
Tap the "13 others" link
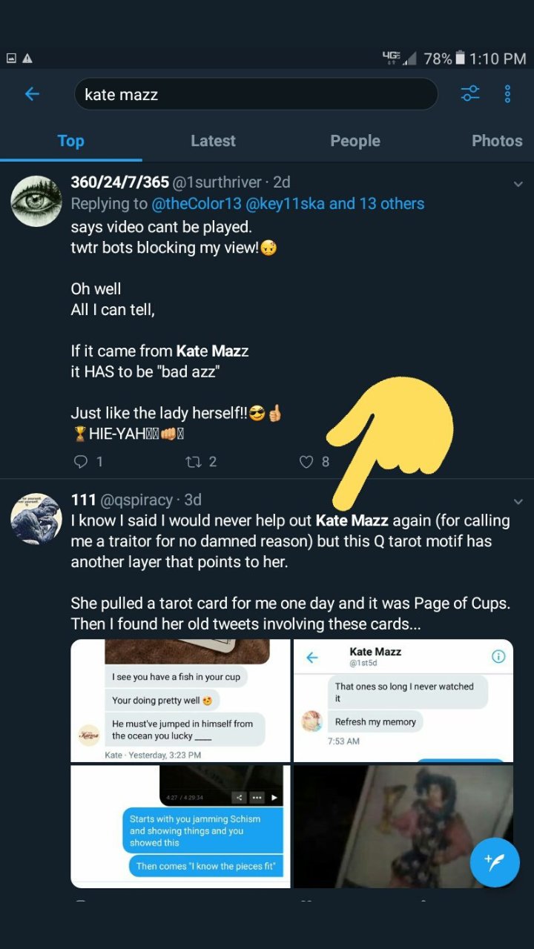392,204
